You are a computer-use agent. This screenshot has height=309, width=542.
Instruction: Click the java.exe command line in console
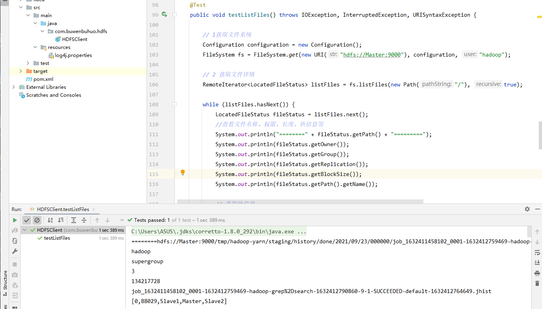point(219,231)
